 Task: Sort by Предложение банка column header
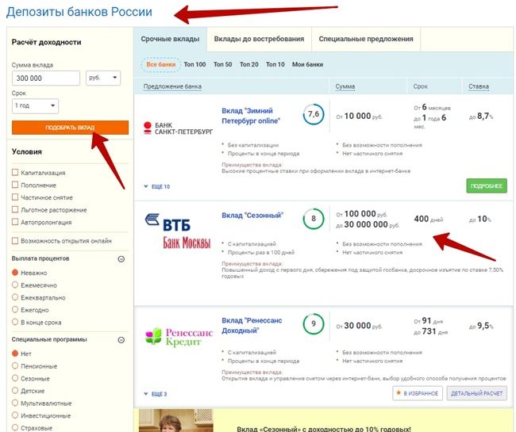pos(172,86)
